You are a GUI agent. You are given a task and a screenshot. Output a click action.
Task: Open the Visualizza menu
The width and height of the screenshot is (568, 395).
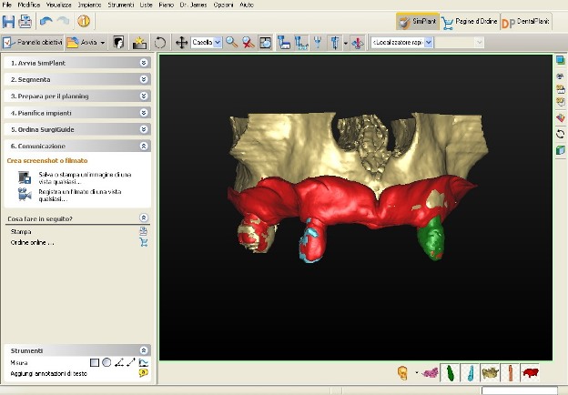[59, 5]
